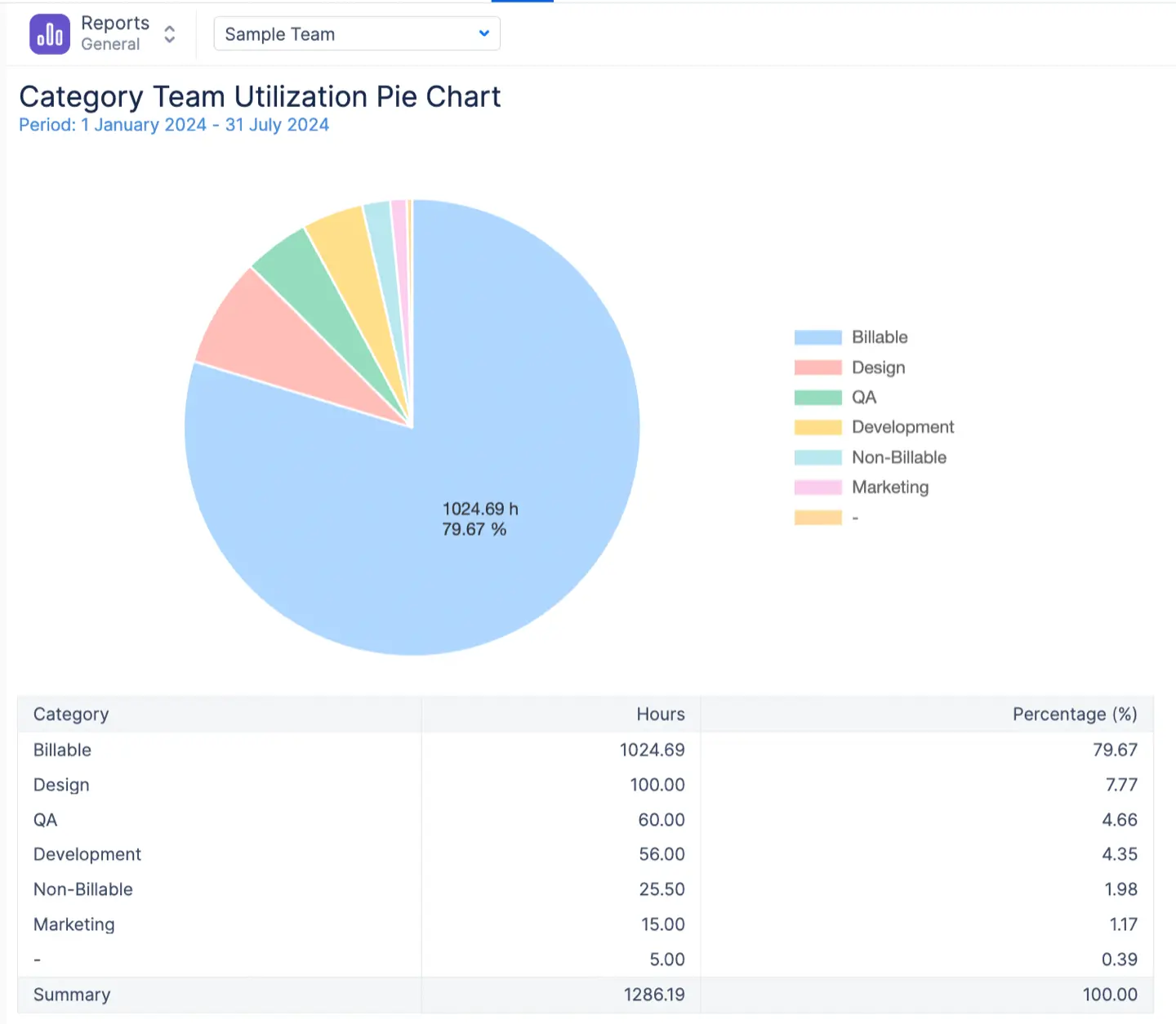Click the Hours column header
1176x1024 pixels.
(x=660, y=715)
